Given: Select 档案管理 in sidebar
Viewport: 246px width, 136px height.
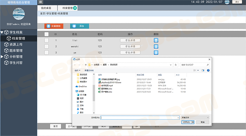Looking at the screenshot, I should click(18, 38).
